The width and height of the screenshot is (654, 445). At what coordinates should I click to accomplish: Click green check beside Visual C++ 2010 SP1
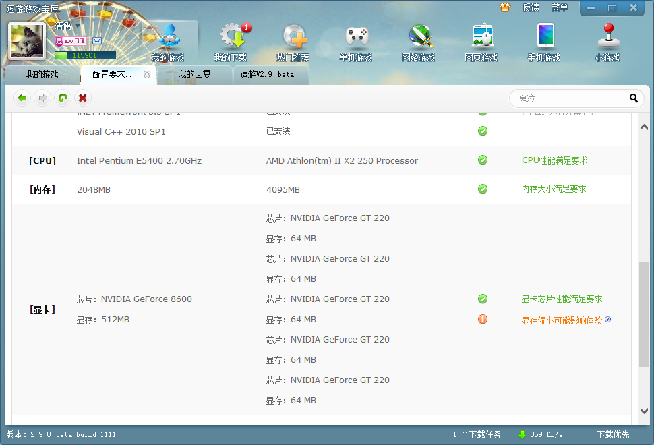pos(483,131)
